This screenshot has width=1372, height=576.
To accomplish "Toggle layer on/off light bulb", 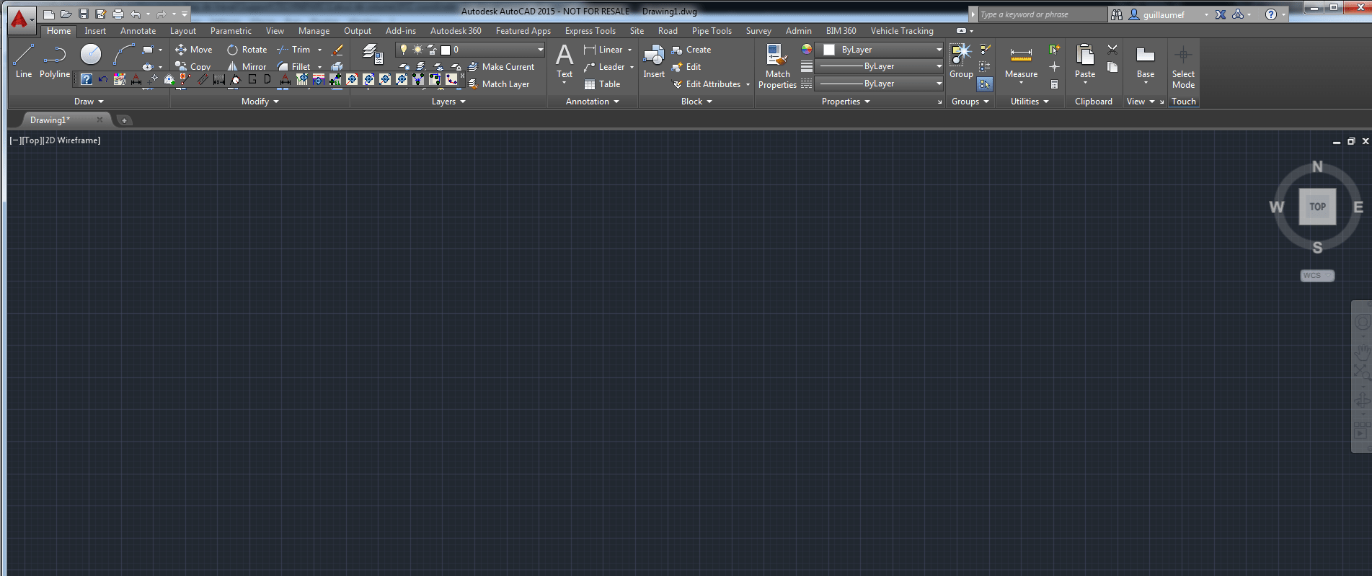I will coord(404,50).
